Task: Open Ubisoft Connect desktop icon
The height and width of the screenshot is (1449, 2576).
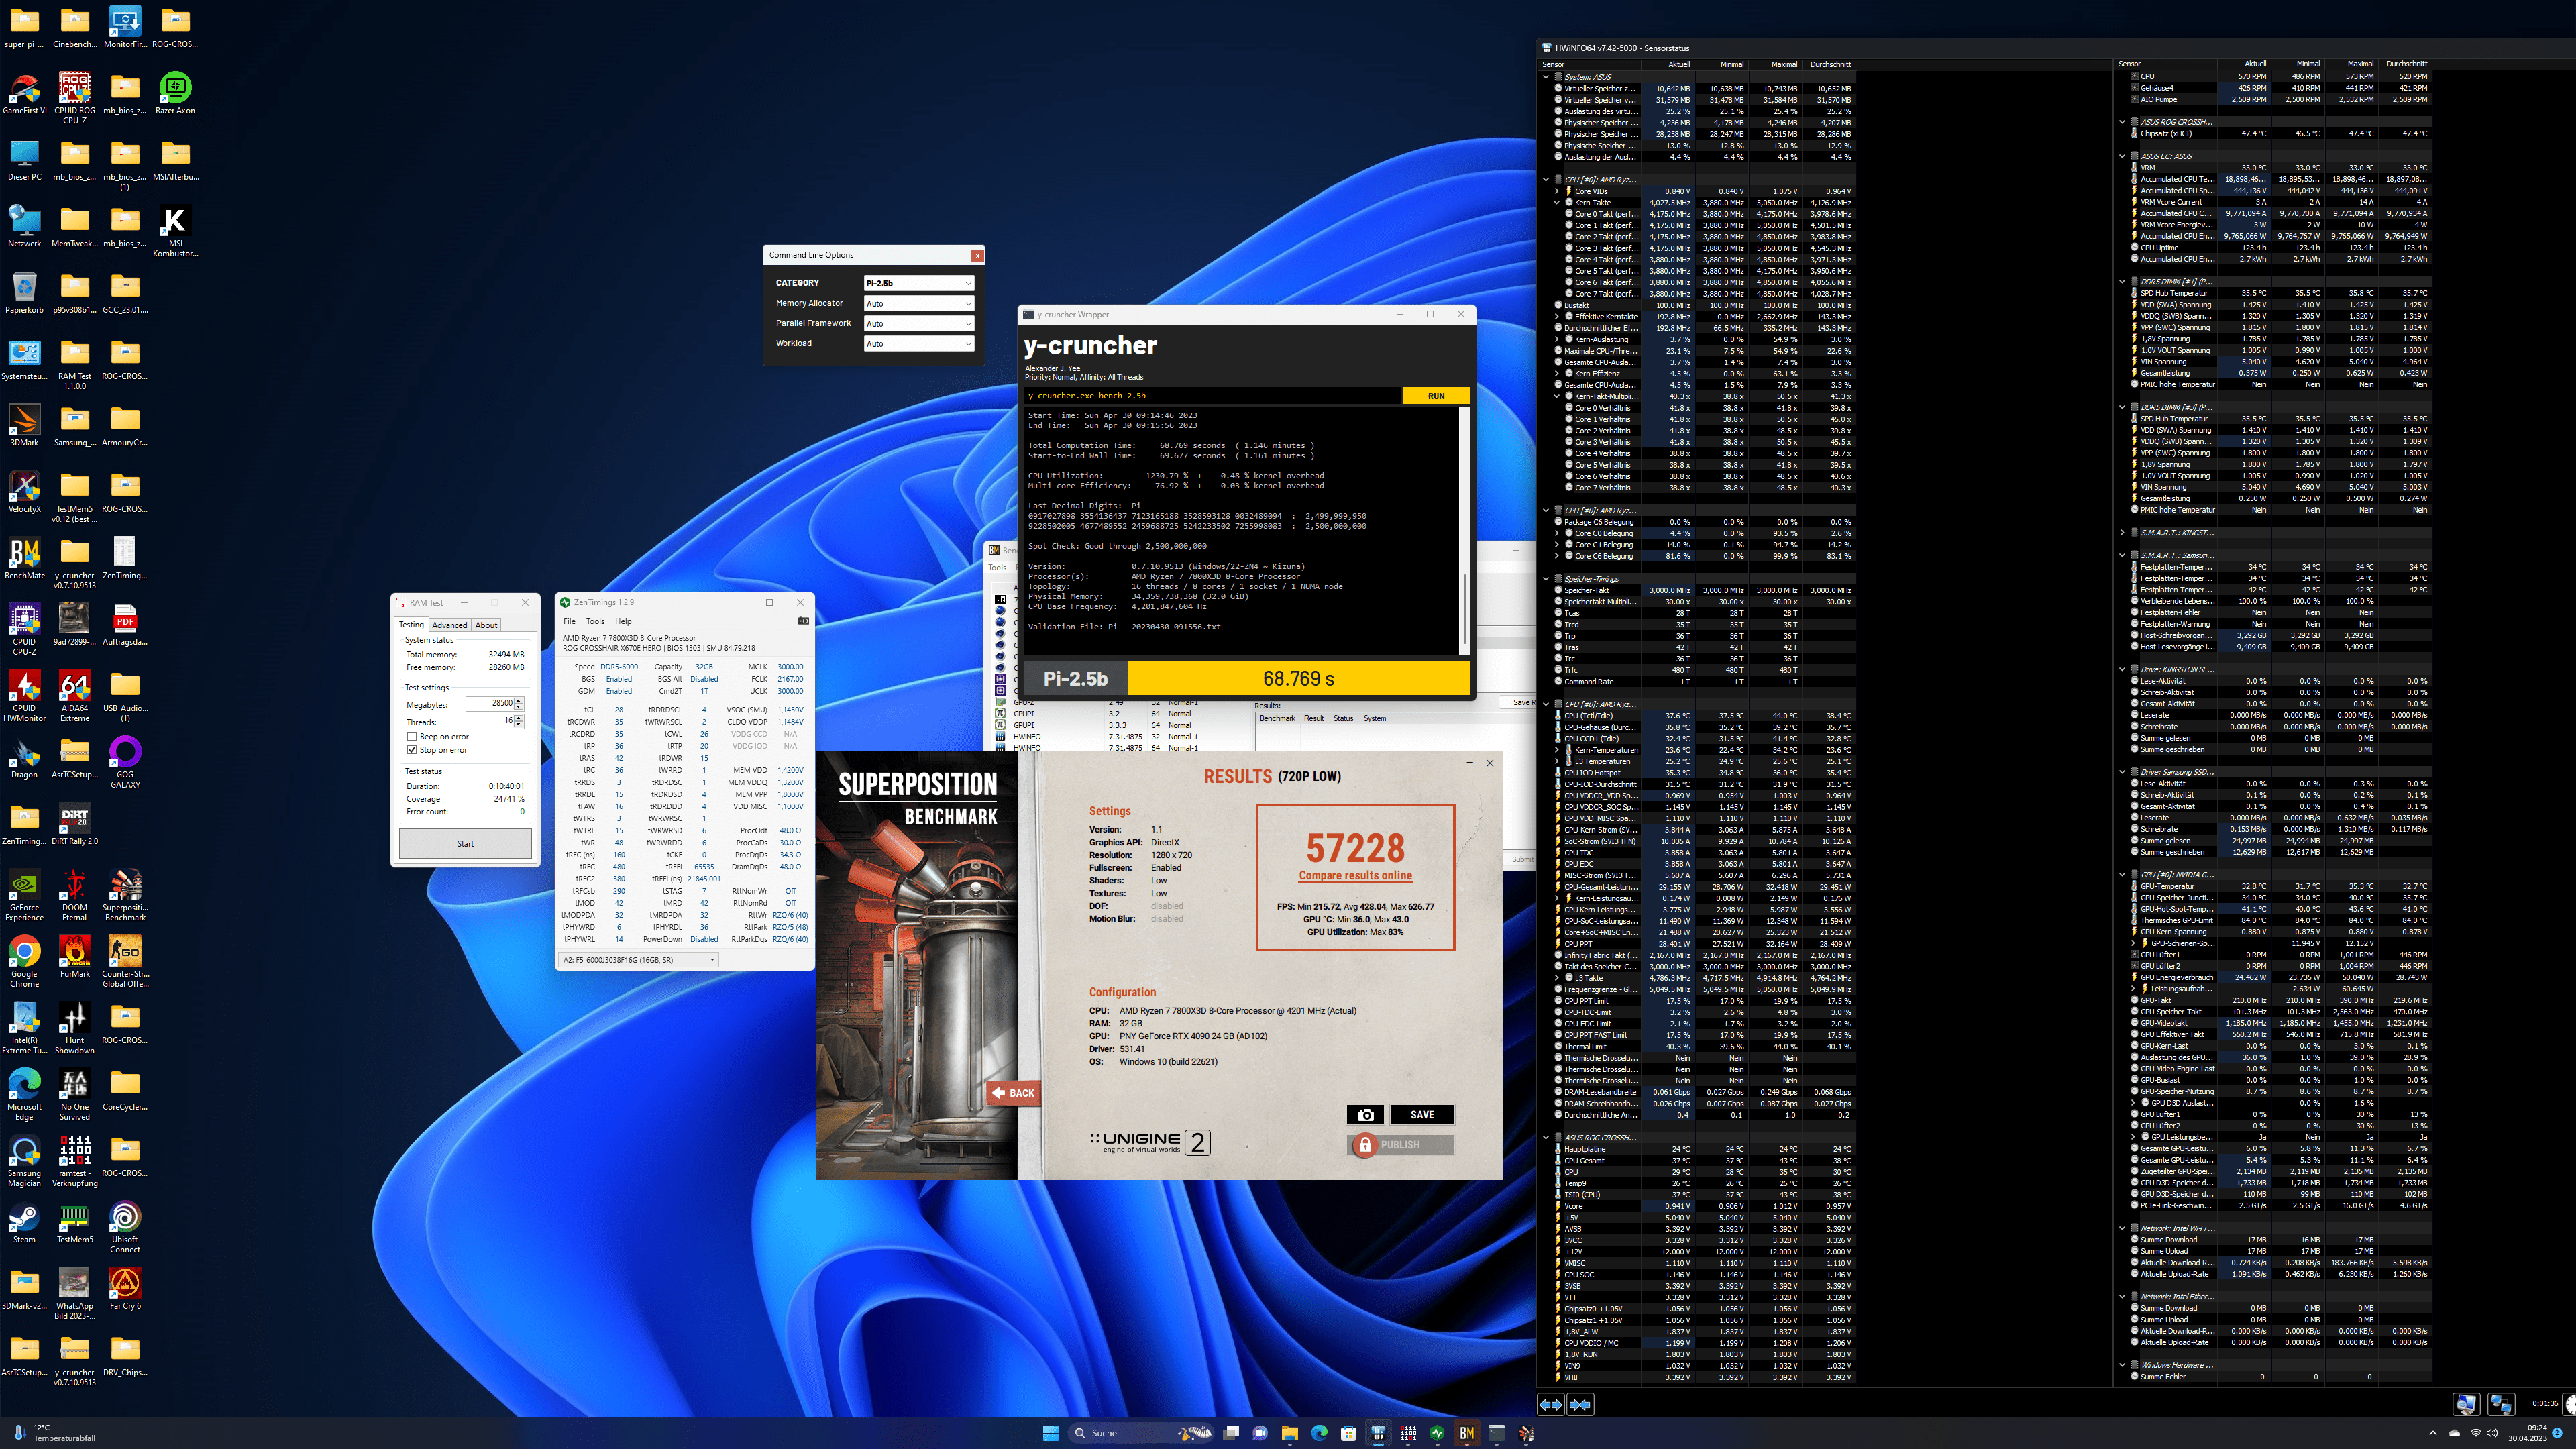Action: point(125,1227)
